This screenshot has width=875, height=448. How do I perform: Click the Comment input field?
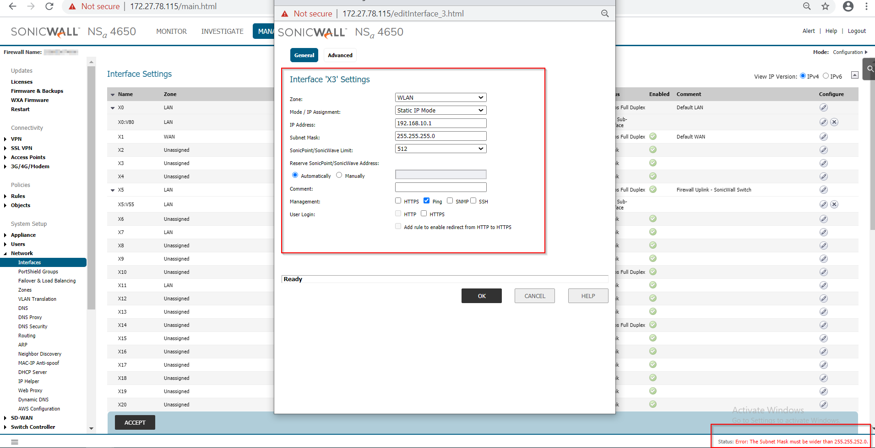point(440,187)
